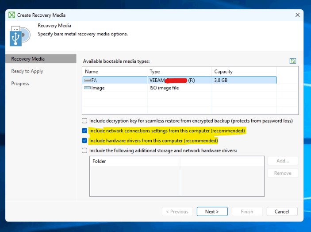Image resolution: width=311 pixels, height=232 pixels.
Task: Click the Cancel button
Action: [282, 212]
